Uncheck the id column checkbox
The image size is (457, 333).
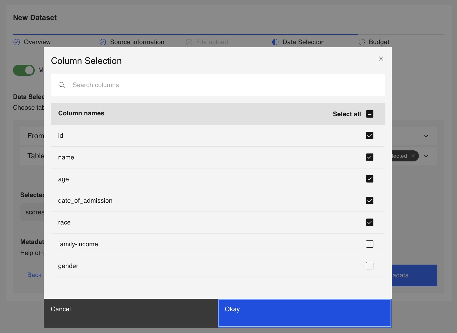coord(370,135)
